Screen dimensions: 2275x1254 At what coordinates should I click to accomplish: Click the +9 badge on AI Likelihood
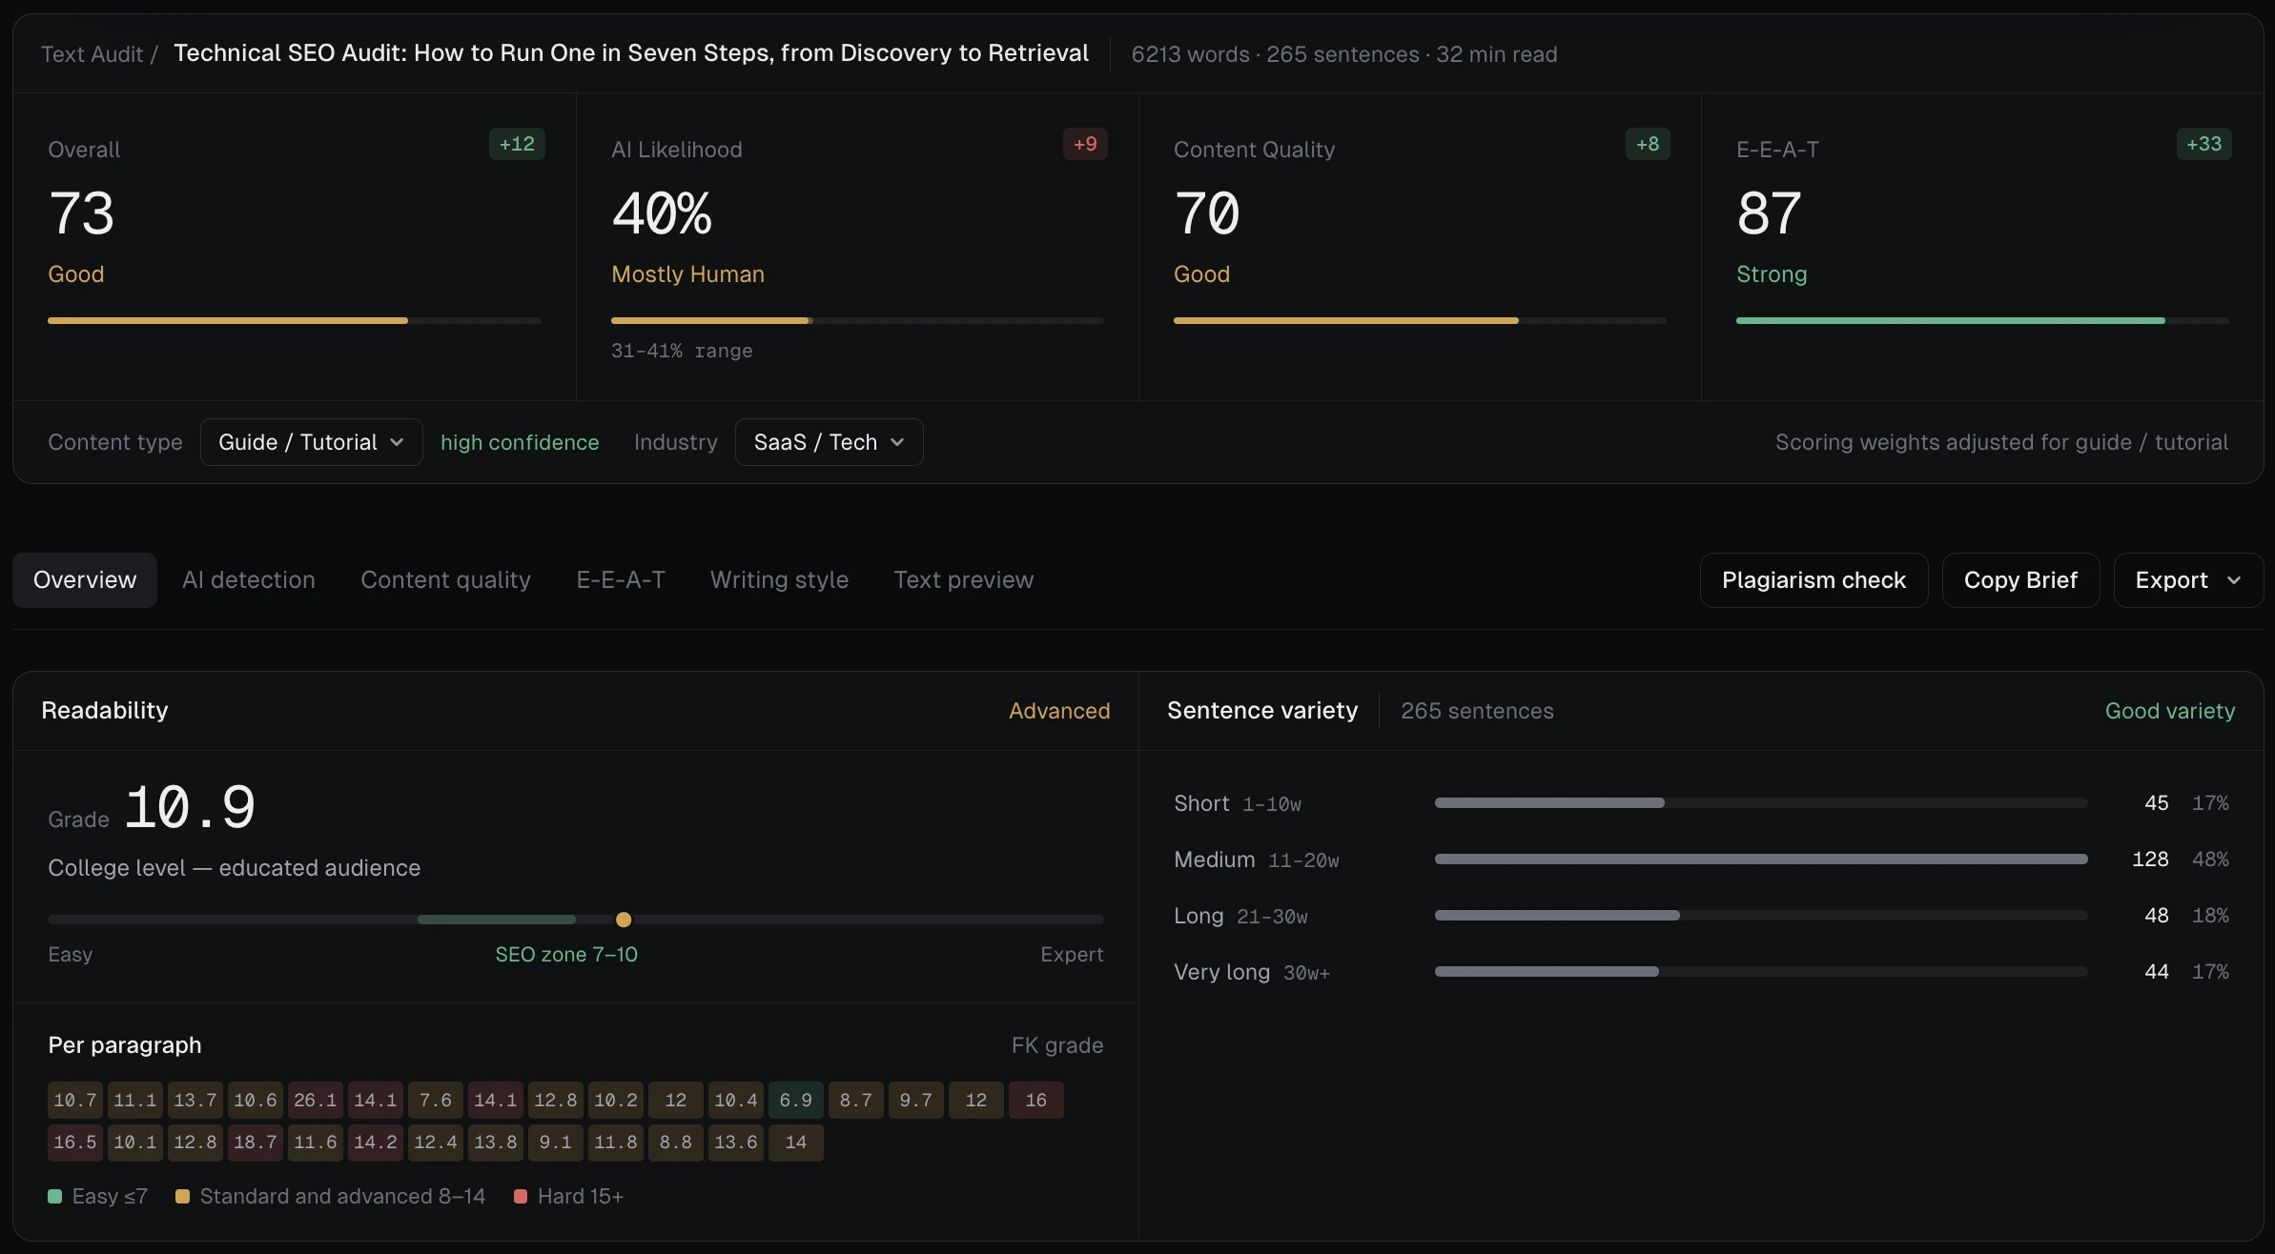(1085, 144)
